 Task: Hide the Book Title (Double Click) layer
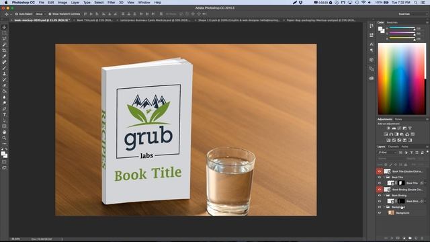[380, 171]
